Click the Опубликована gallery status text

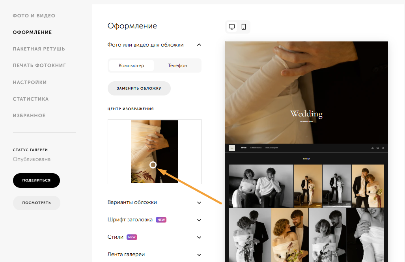click(x=32, y=159)
